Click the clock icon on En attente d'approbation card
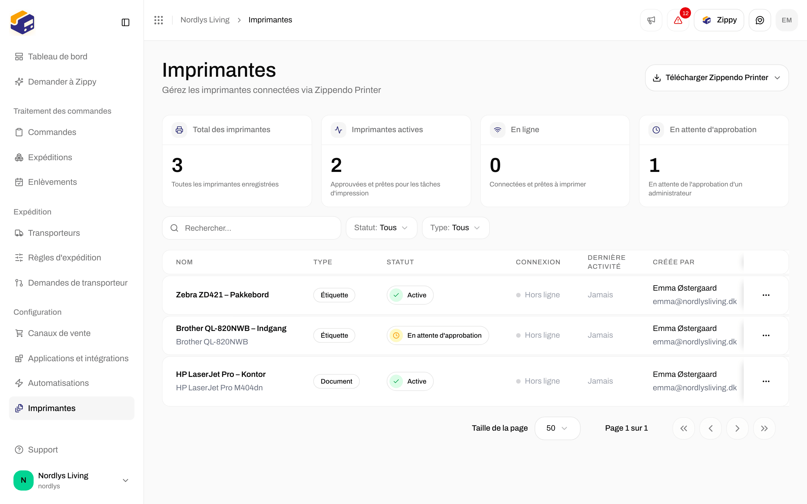The width and height of the screenshot is (807, 504). [656, 130]
